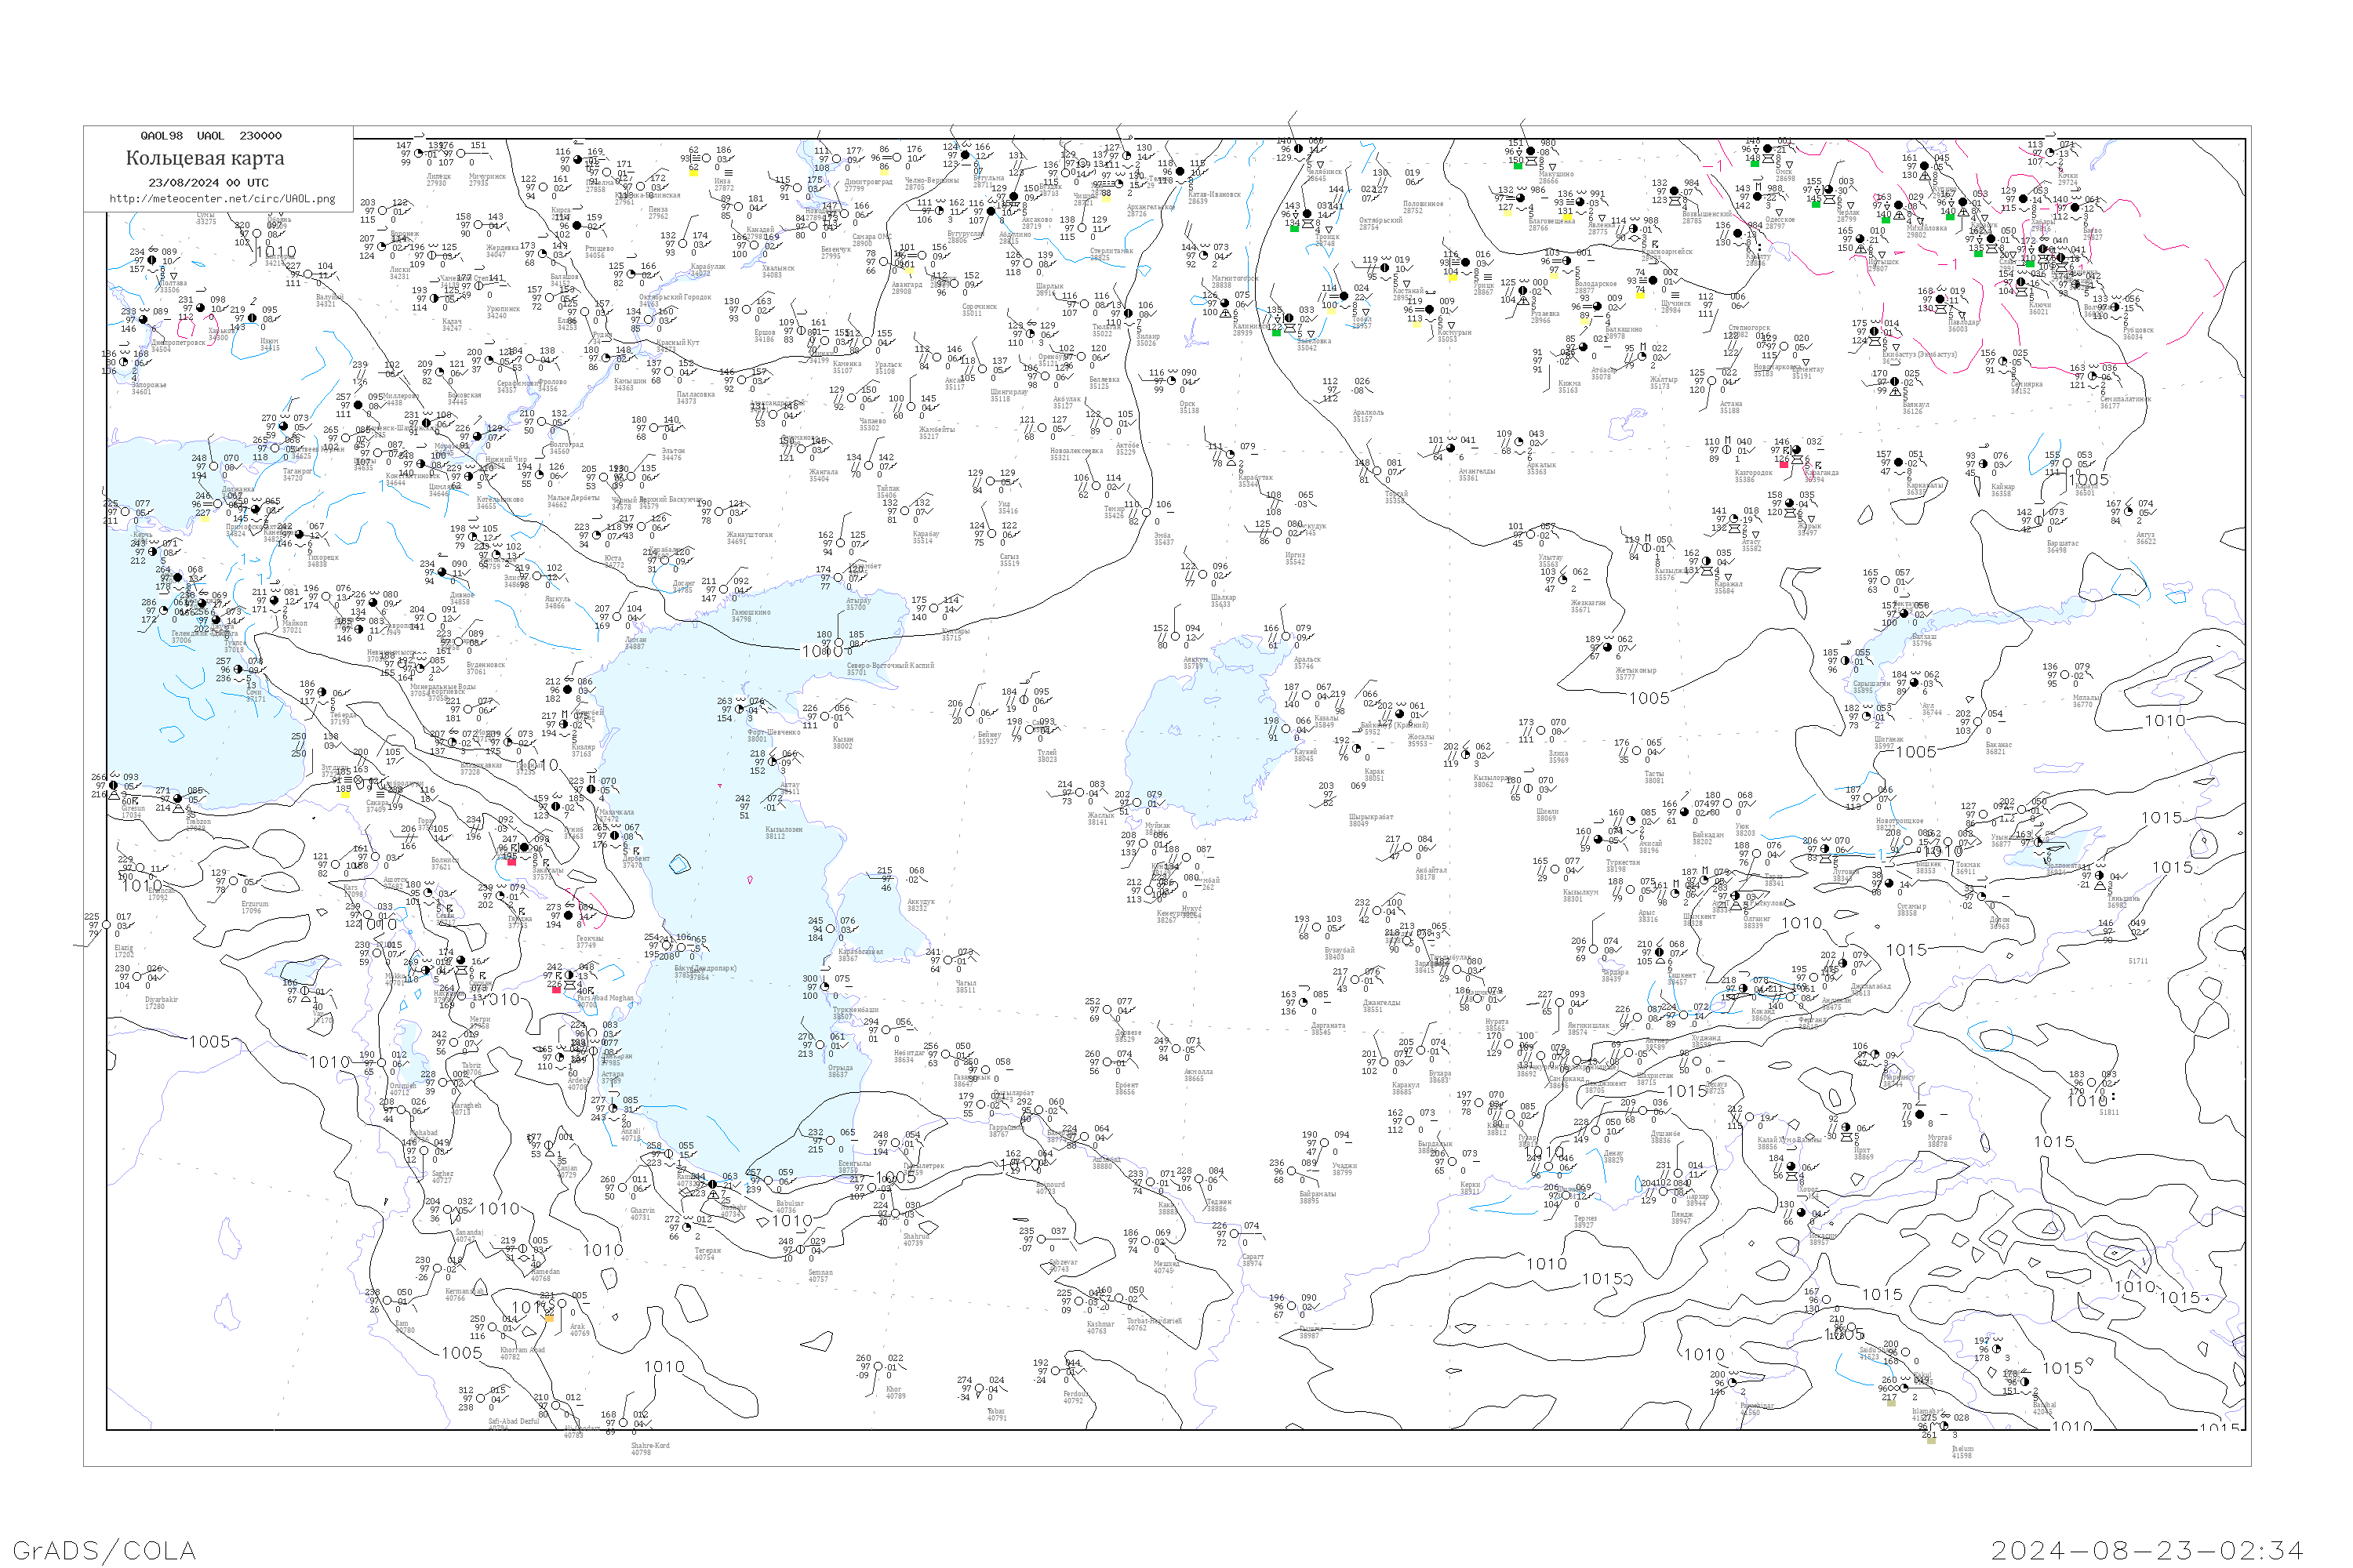2353x1568 pixels.
Task: Click the yellow square at Shchuchinsk station
Action: coord(1641,296)
